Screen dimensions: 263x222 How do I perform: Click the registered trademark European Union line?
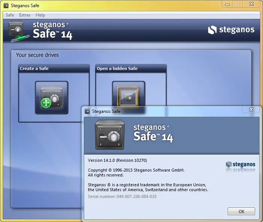coord(147,185)
